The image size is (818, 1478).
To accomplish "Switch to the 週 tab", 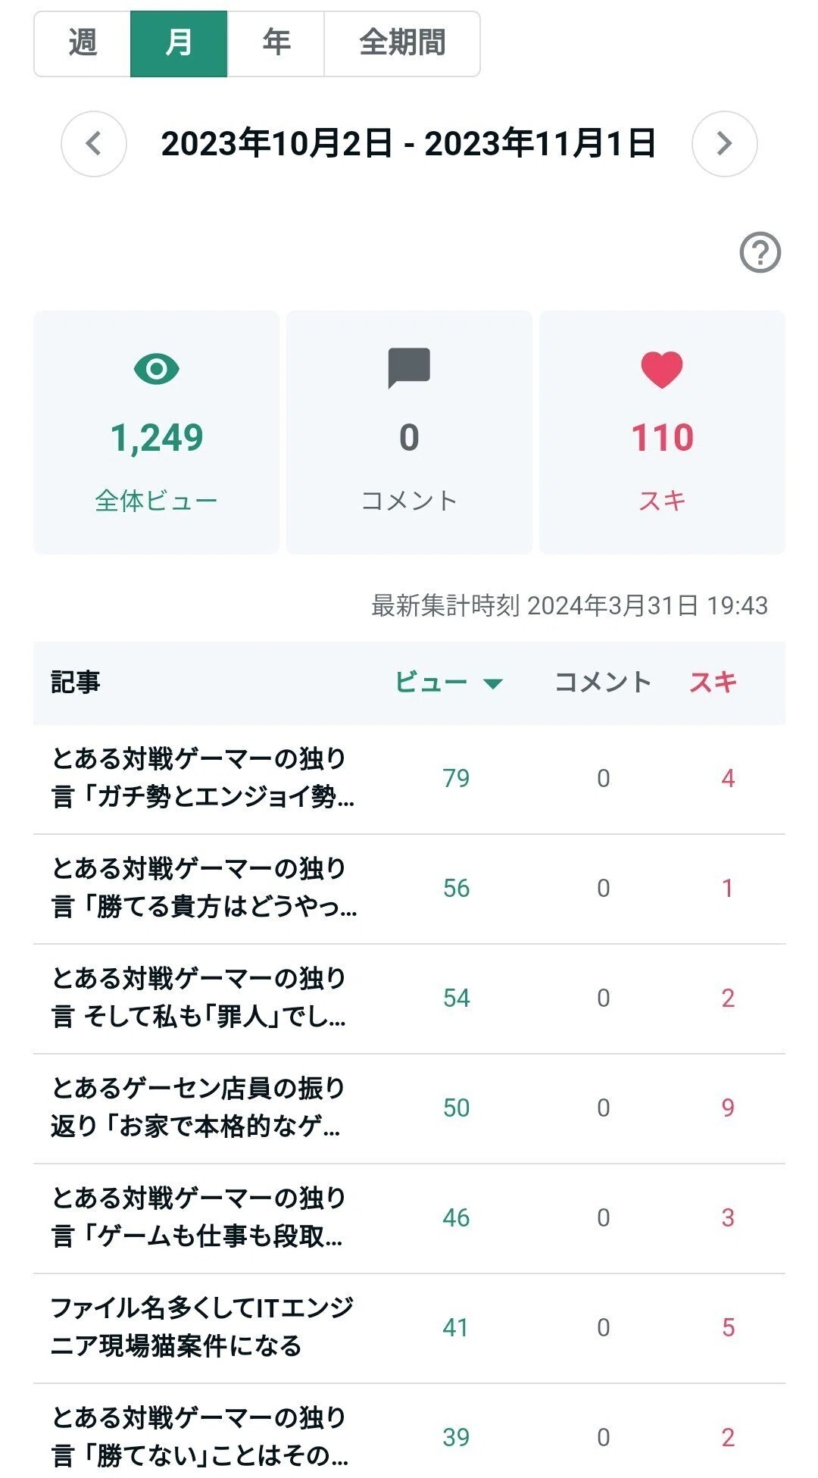I will click(x=83, y=44).
